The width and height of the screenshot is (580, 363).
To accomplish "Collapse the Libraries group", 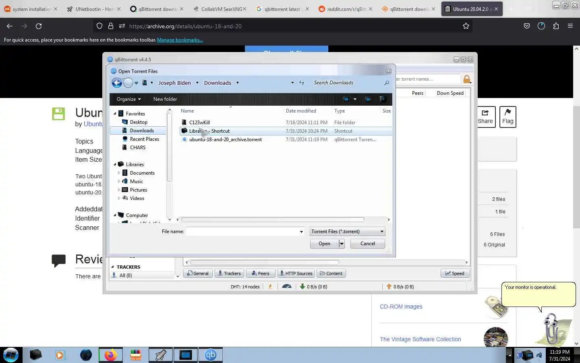I will pos(115,165).
